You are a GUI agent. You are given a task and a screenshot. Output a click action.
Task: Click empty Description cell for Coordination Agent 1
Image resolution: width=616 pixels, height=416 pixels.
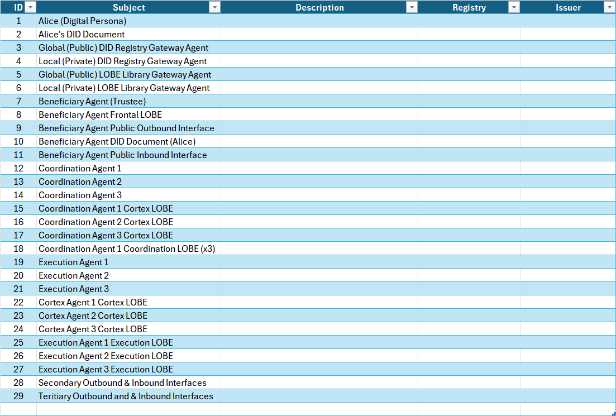[x=319, y=169]
